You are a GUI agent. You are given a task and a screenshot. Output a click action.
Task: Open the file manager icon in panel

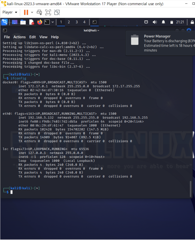point(23,22)
